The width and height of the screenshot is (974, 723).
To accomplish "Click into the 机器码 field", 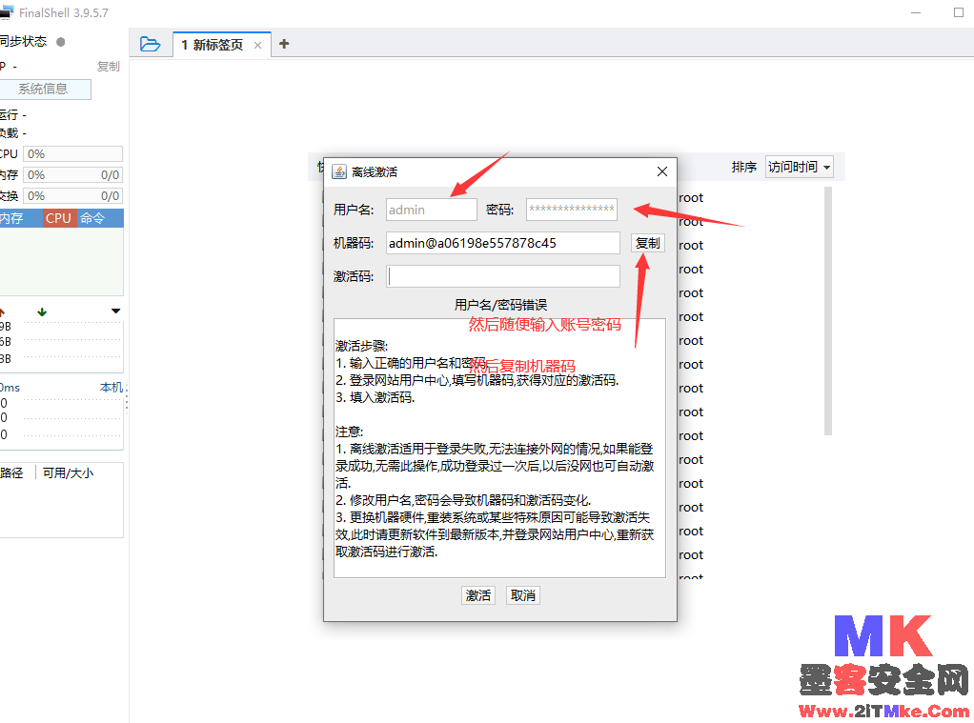I will click(x=502, y=243).
